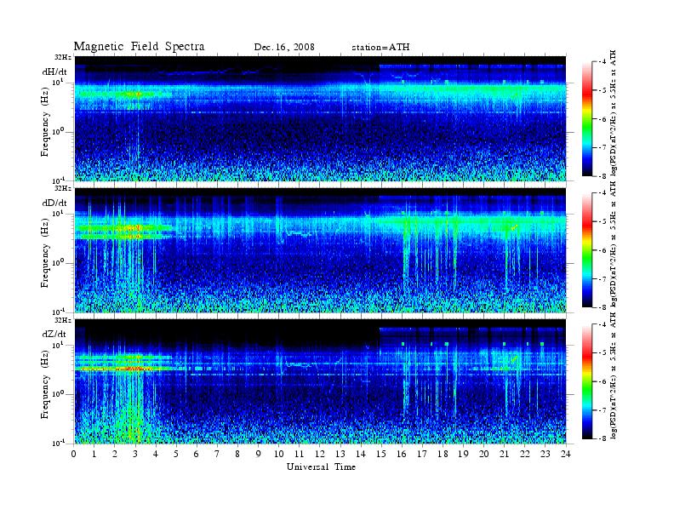Click the "Frequency (Hz)" label of dD/dt panel
674x521 pixels.
tap(46, 254)
